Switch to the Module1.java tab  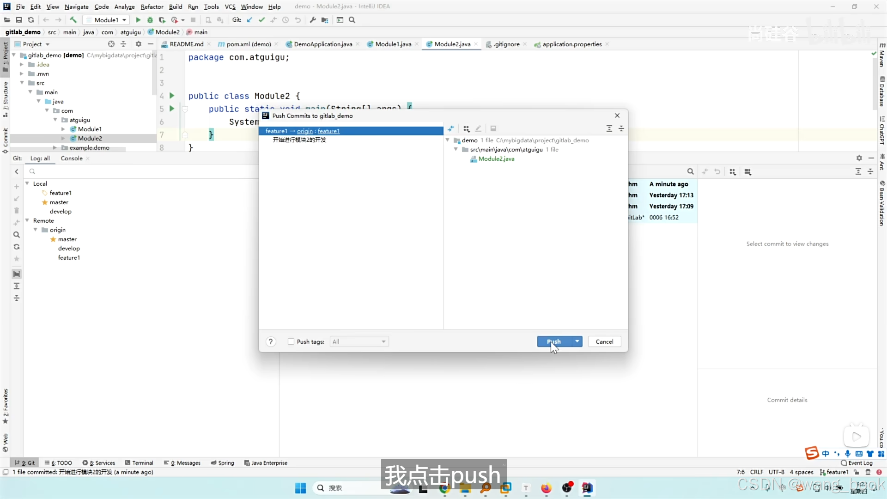pyautogui.click(x=393, y=44)
